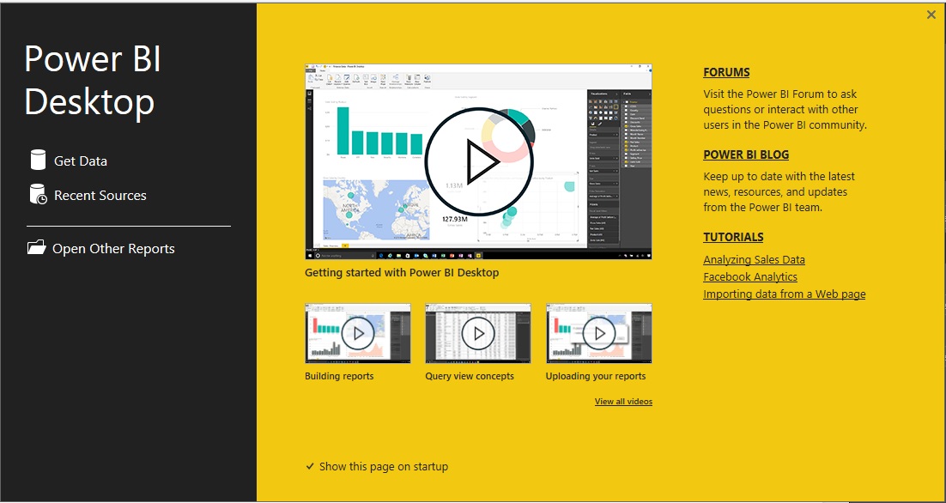Select the Get Data database icon
The image size is (946, 503).
click(x=38, y=160)
